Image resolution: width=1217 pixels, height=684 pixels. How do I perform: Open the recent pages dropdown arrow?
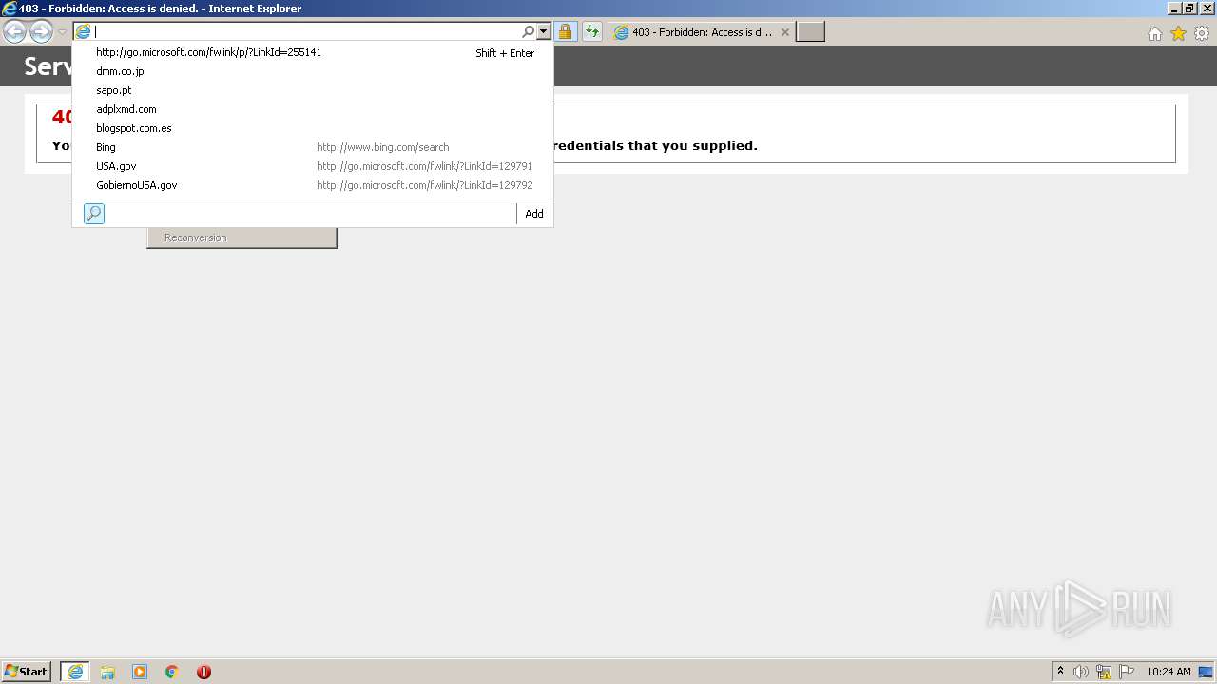pyautogui.click(x=62, y=32)
